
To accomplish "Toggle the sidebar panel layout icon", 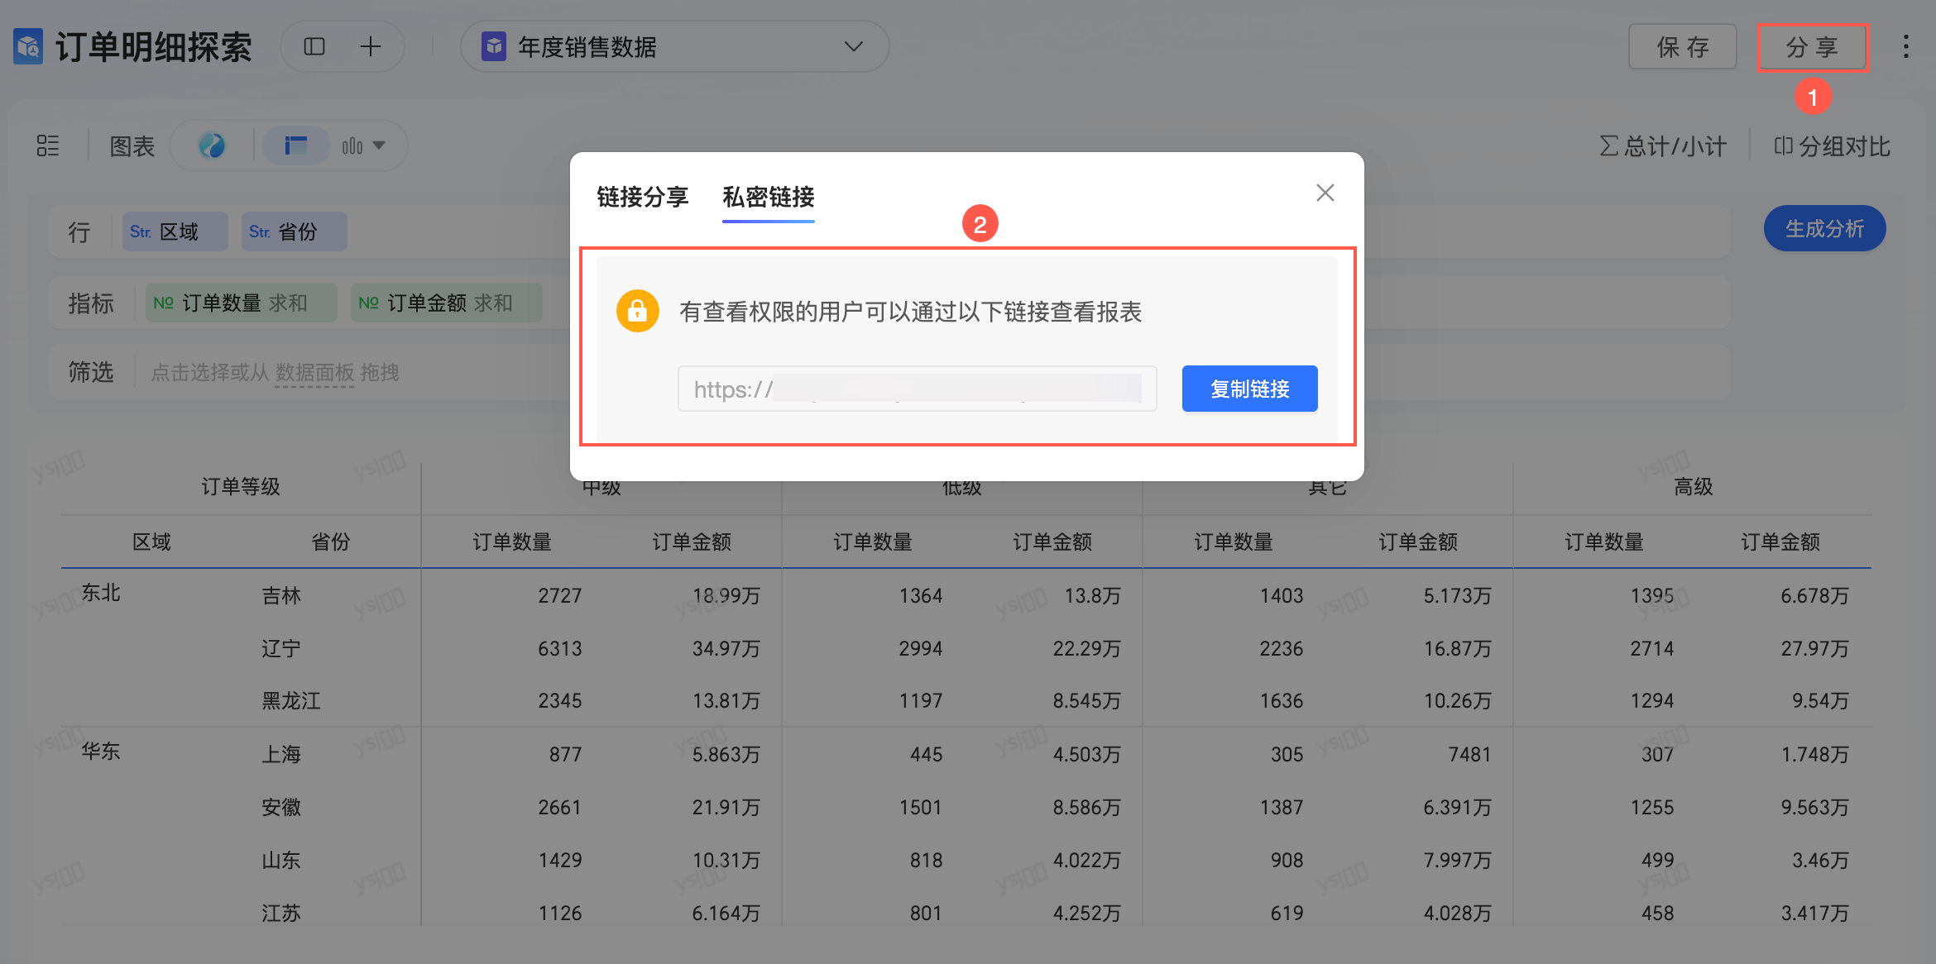I will [x=314, y=46].
